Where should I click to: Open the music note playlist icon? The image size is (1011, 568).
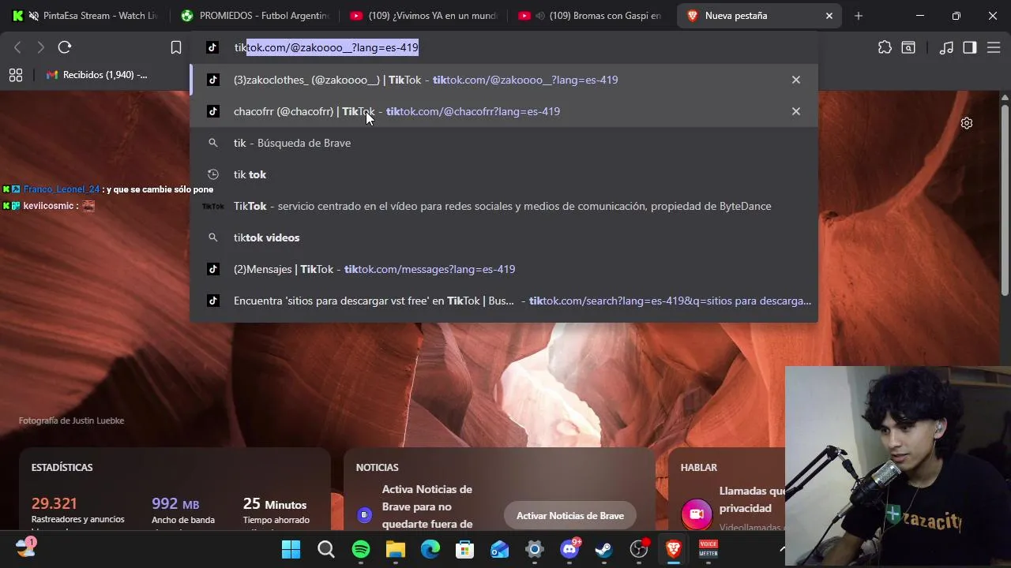coord(946,47)
